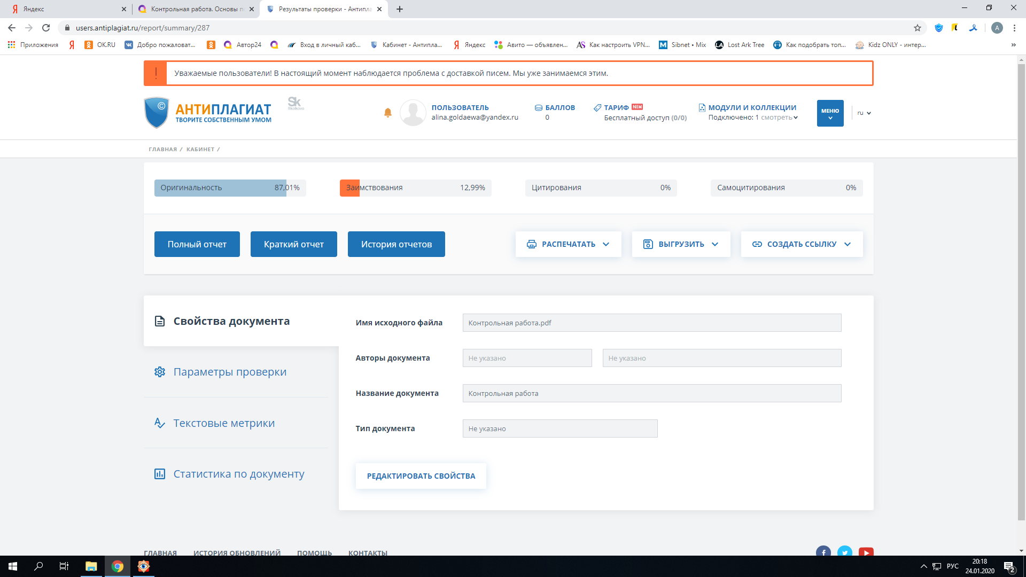1026x577 pixels.
Task: Bookmark page with star icon
Action: 918,28
